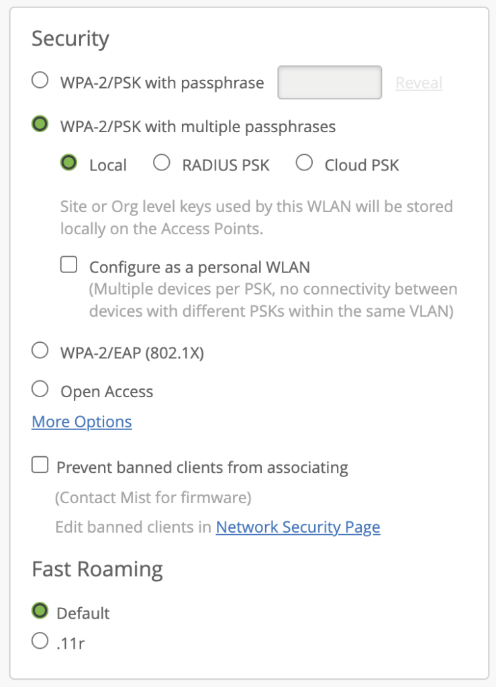Image resolution: width=496 pixels, height=687 pixels.
Task: Click the Prevent banned clients label text
Action: tap(202, 468)
